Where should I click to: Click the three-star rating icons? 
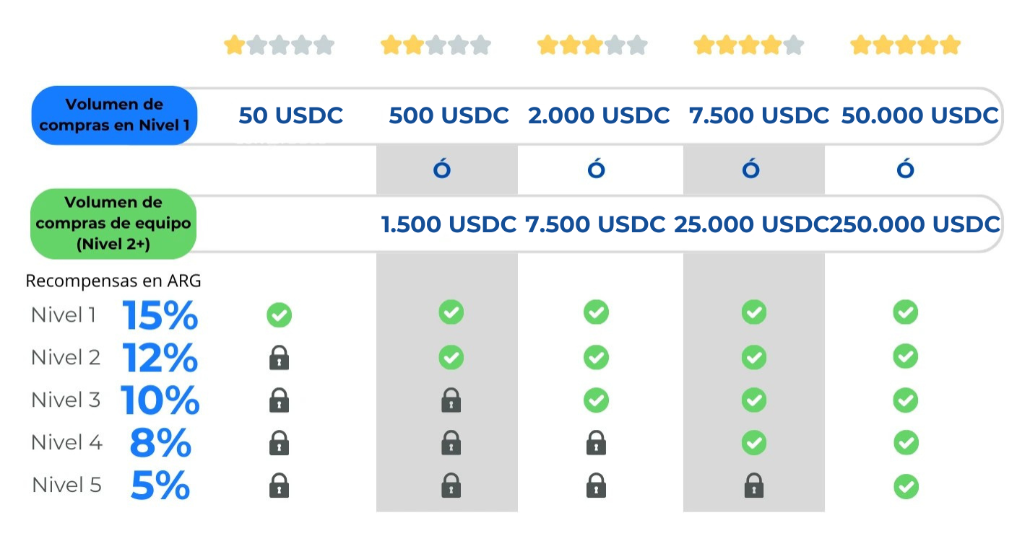(592, 45)
